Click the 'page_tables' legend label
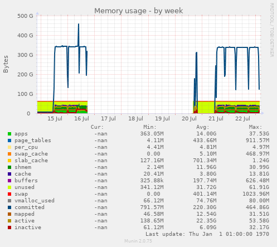The image size is (277, 247). [33, 141]
